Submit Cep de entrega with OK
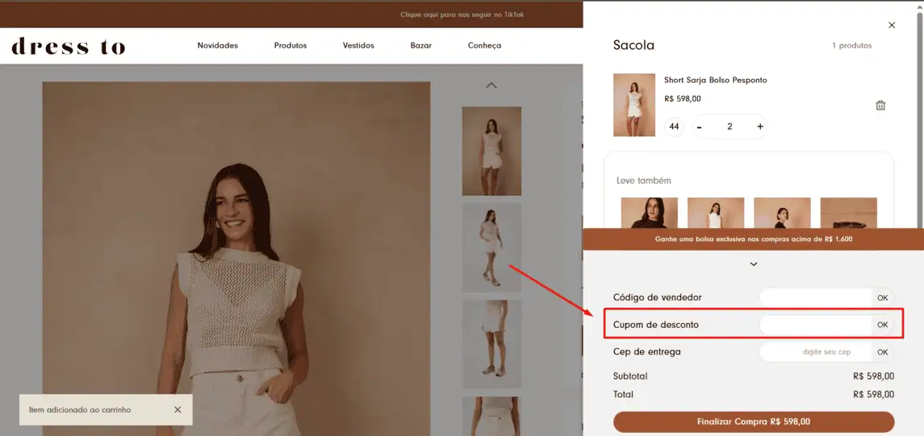Image resolution: width=924 pixels, height=436 pixels. (x=882, y=352)
